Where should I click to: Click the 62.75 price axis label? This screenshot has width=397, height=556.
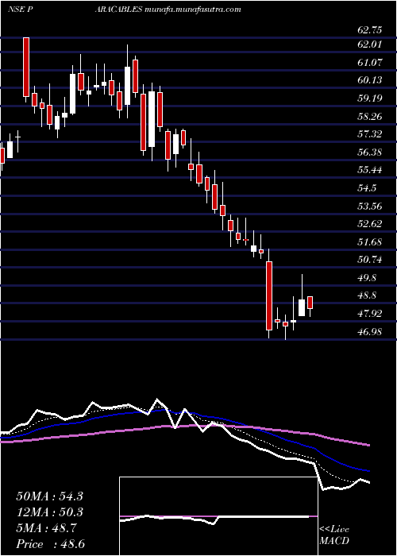point(370,30)
